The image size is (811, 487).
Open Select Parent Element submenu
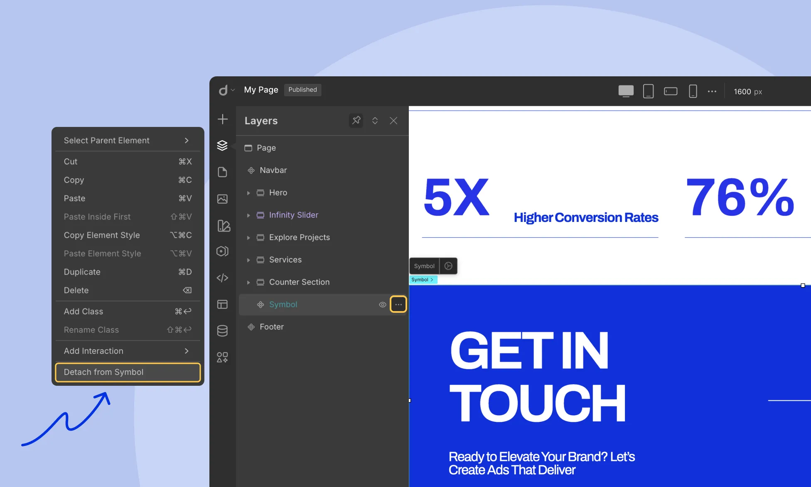[128, 141]
